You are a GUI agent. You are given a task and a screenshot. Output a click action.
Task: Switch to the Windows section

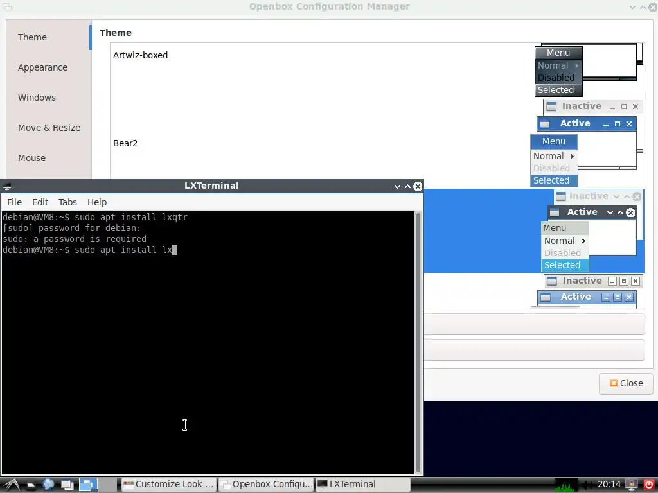(x=49, y=98)
